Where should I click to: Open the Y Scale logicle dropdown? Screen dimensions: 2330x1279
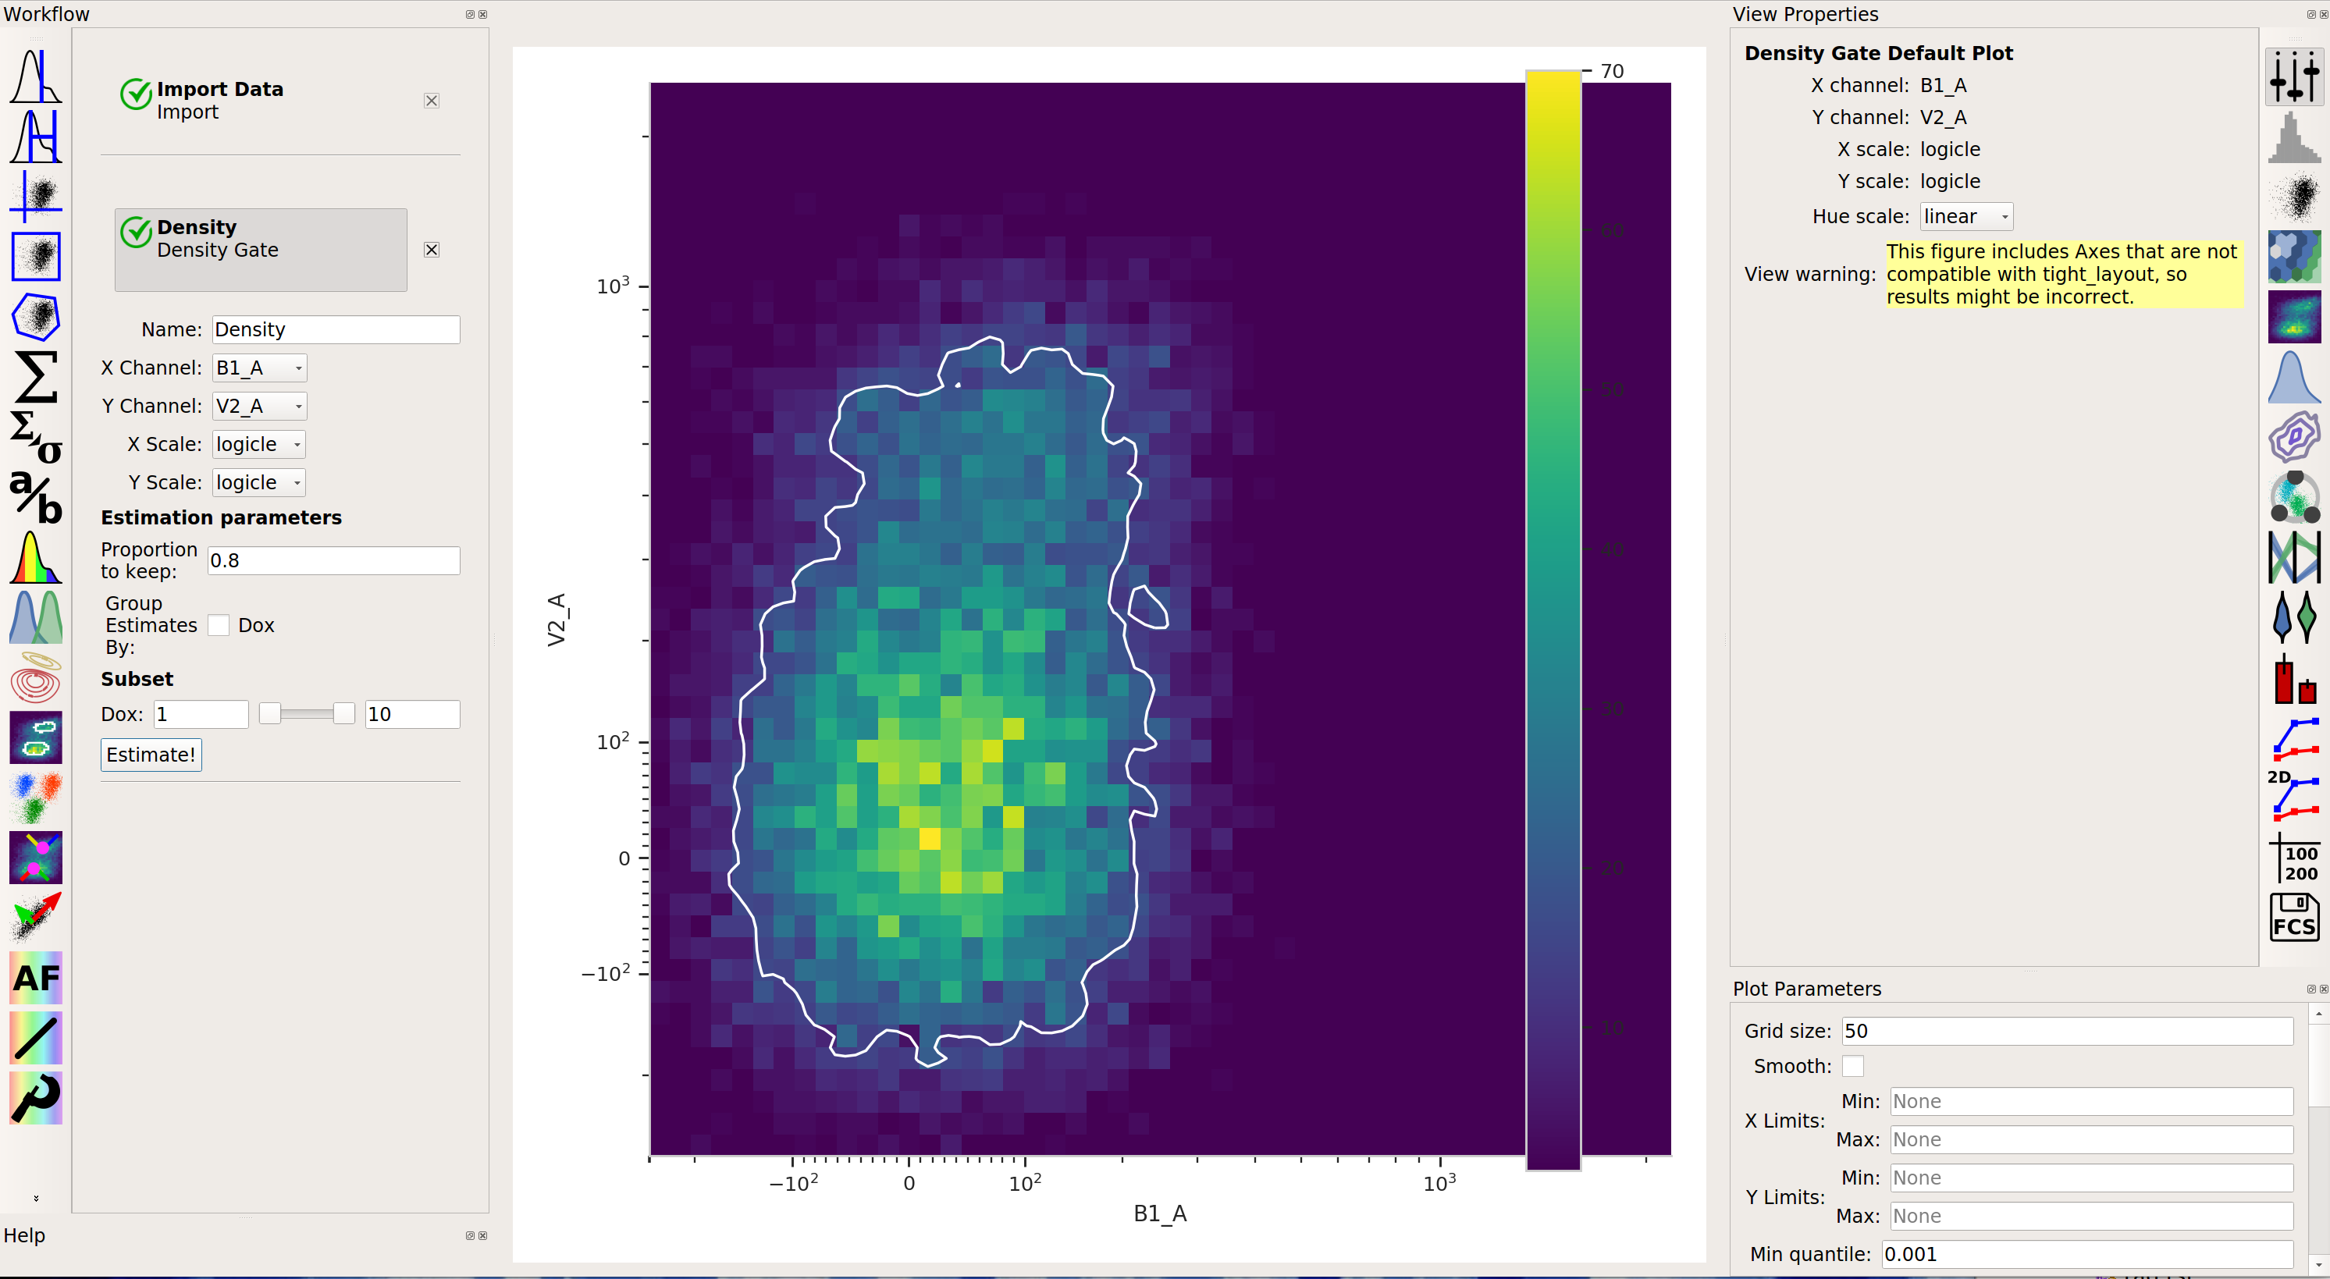click(260, 482)
